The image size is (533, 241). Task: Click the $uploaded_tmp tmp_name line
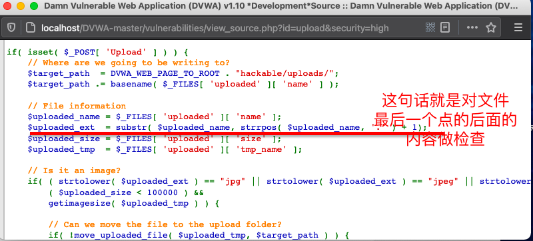[165, 149]
